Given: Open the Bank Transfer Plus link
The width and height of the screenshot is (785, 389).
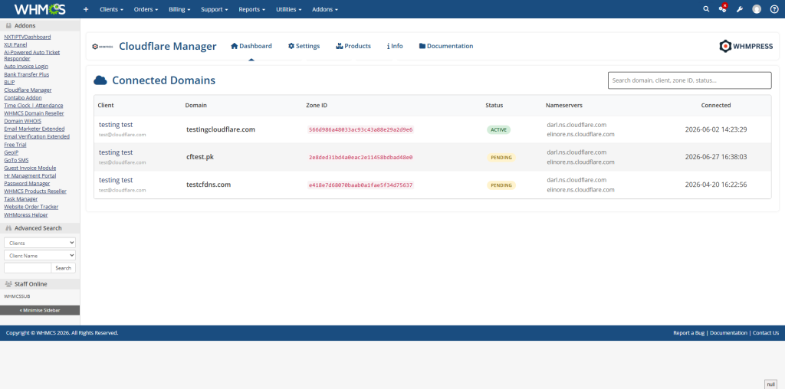Looking at the screenshot, I should tap(27, 74).
